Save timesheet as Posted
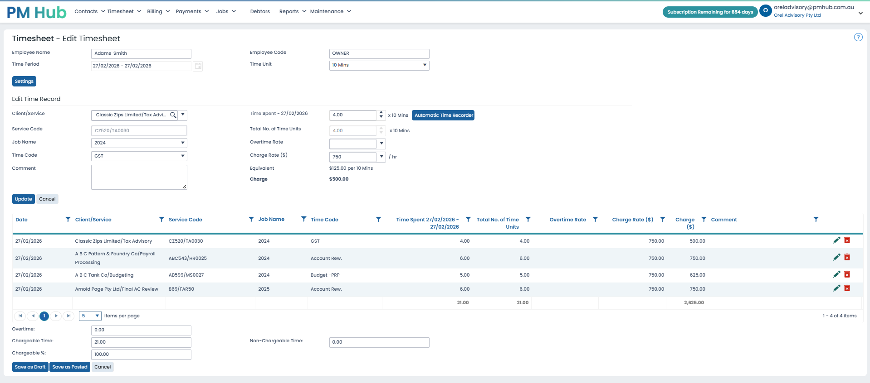This screenshot has height=383, width=870. click(70, 367)
